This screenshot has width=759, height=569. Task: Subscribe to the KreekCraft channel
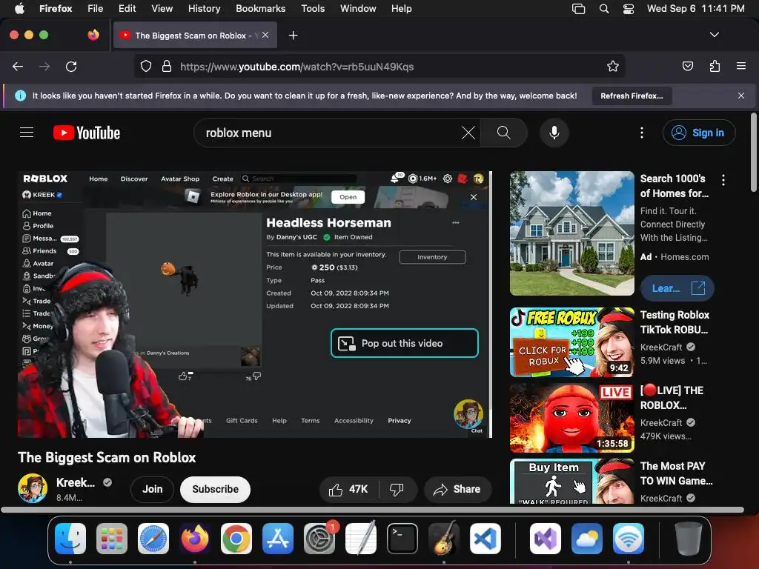pos(216,490)
